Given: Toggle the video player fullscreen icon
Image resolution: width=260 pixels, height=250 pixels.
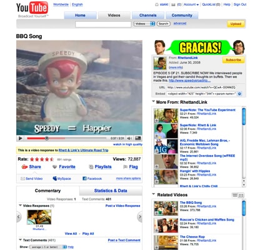Looking at the screenshot, I should tap(137, 138).
